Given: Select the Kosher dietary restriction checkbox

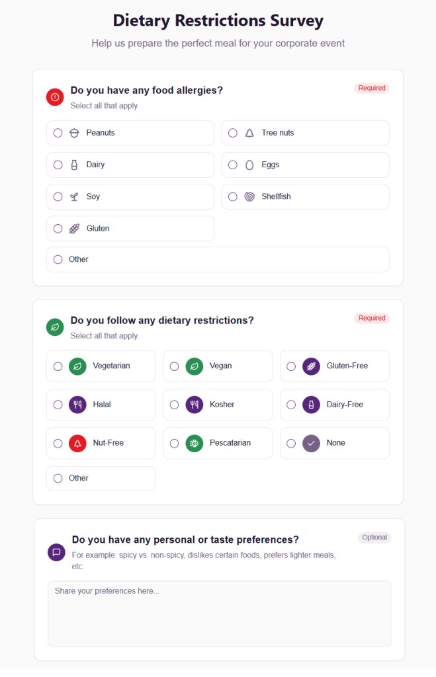Looking at the screenshot, I should tap(175, 405).
